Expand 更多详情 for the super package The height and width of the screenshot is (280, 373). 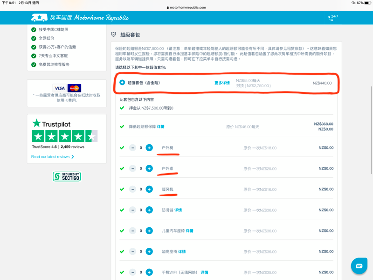[x=222, y=83]
